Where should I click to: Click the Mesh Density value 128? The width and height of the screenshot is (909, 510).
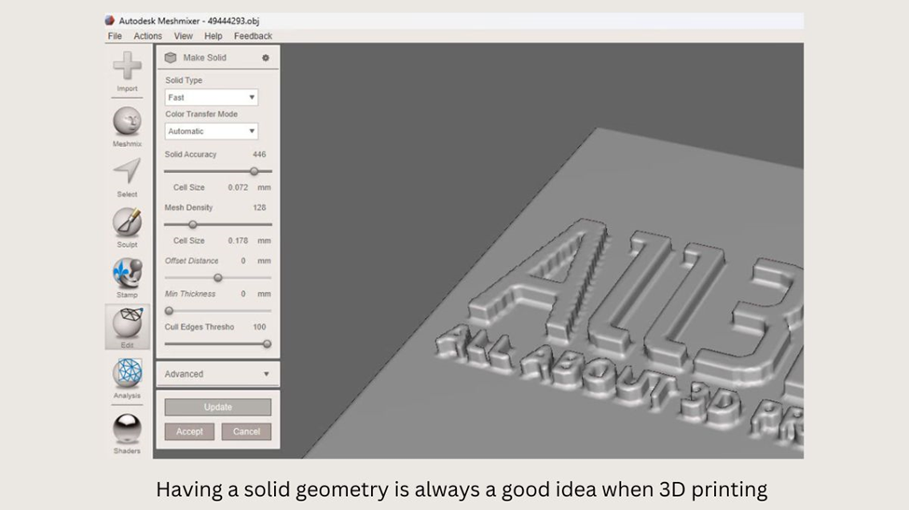click(259, 208)
